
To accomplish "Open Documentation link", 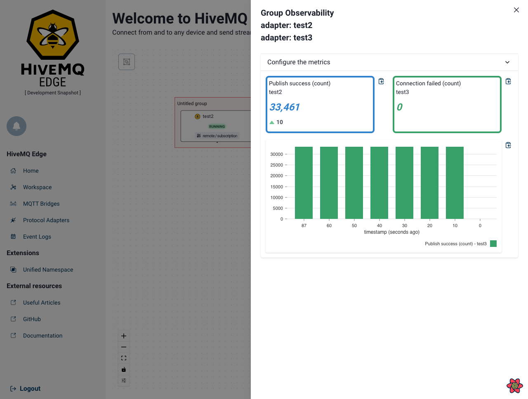I will tap(43, 336).
